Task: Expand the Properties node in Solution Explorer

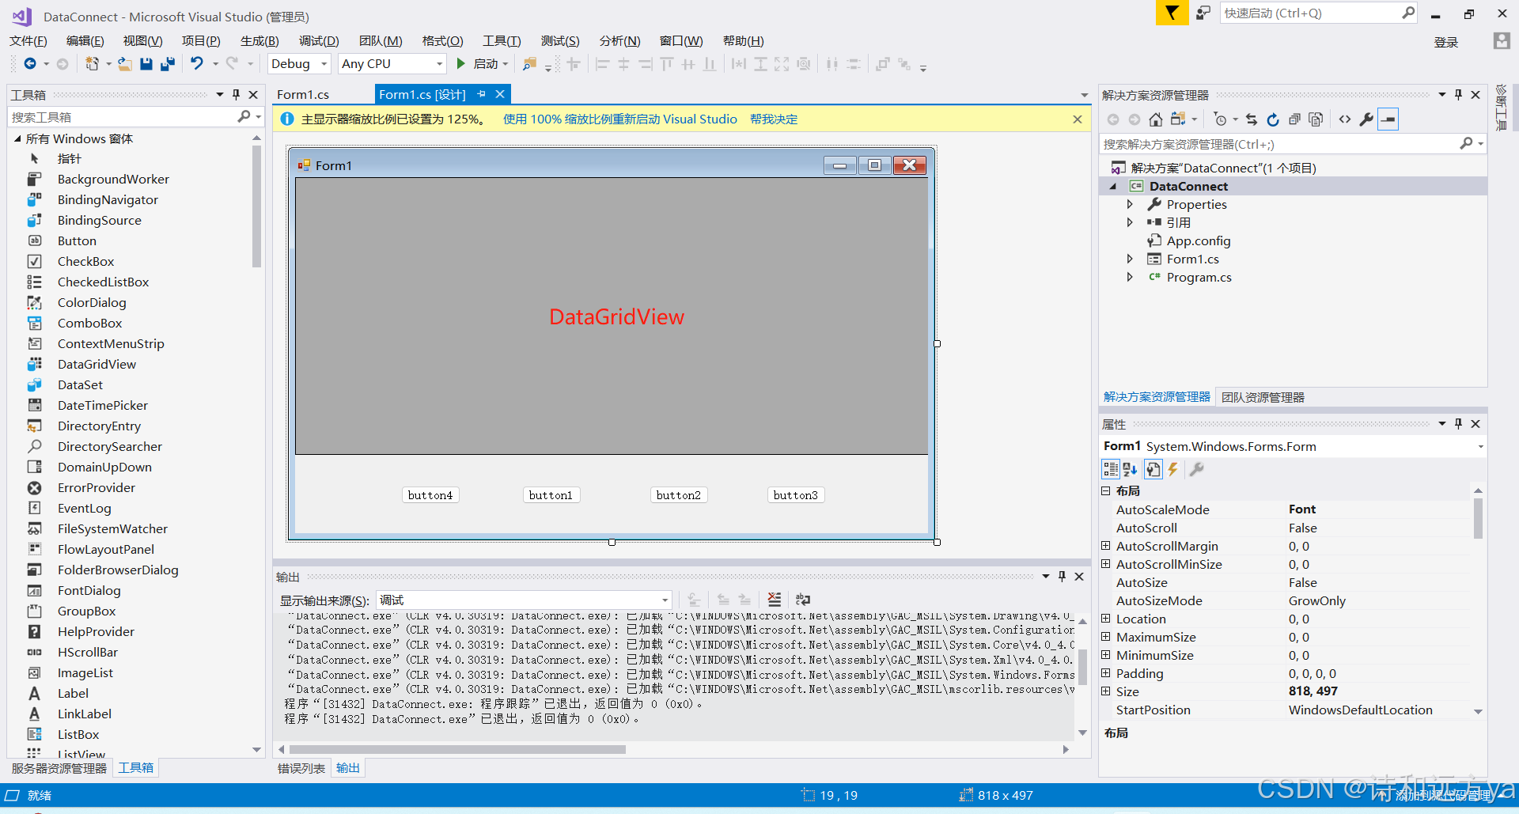Action: click(1130, 204)
